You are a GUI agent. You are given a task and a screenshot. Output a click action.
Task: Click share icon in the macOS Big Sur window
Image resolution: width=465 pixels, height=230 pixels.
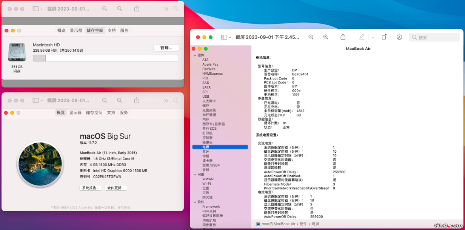pyautogui.click(x=137, y=100)
